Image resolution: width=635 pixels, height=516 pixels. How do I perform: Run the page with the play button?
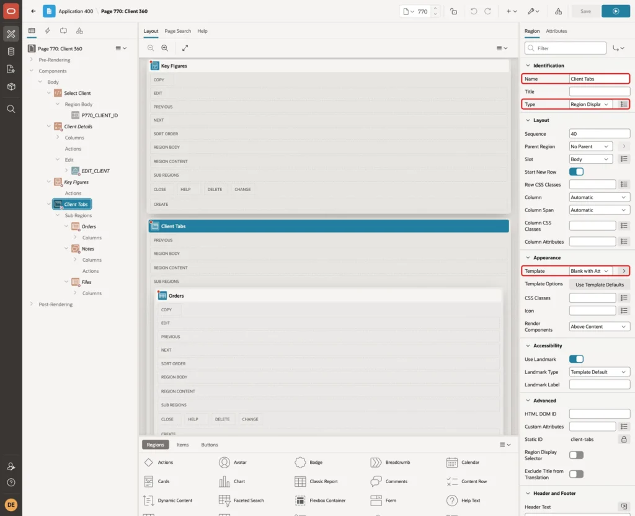(x=616, y=11)
